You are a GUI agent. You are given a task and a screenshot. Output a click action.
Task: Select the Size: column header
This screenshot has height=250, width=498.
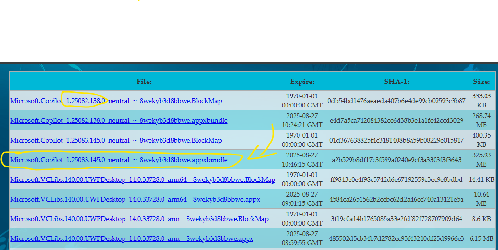[x=482, y=82]
